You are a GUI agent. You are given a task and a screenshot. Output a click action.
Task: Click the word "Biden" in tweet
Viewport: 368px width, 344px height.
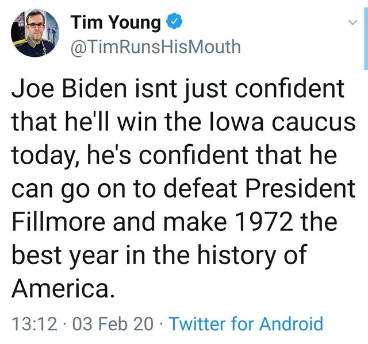coord(94,89)
